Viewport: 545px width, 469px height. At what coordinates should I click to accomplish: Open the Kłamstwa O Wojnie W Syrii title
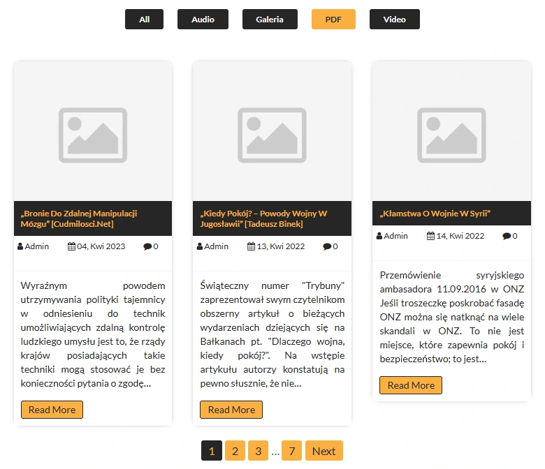[x=435, y=214]
